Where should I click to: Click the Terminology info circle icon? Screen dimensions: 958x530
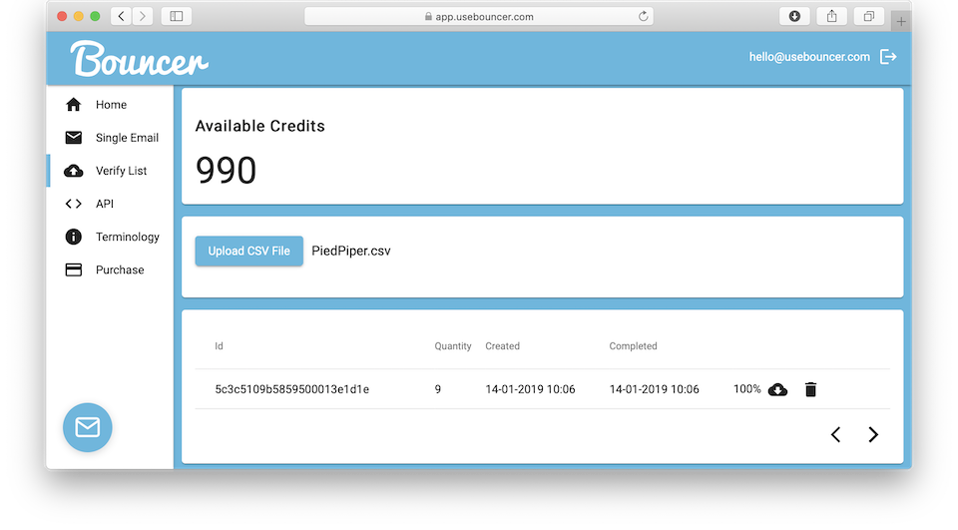pyautogui.click(x=73, y=237)
